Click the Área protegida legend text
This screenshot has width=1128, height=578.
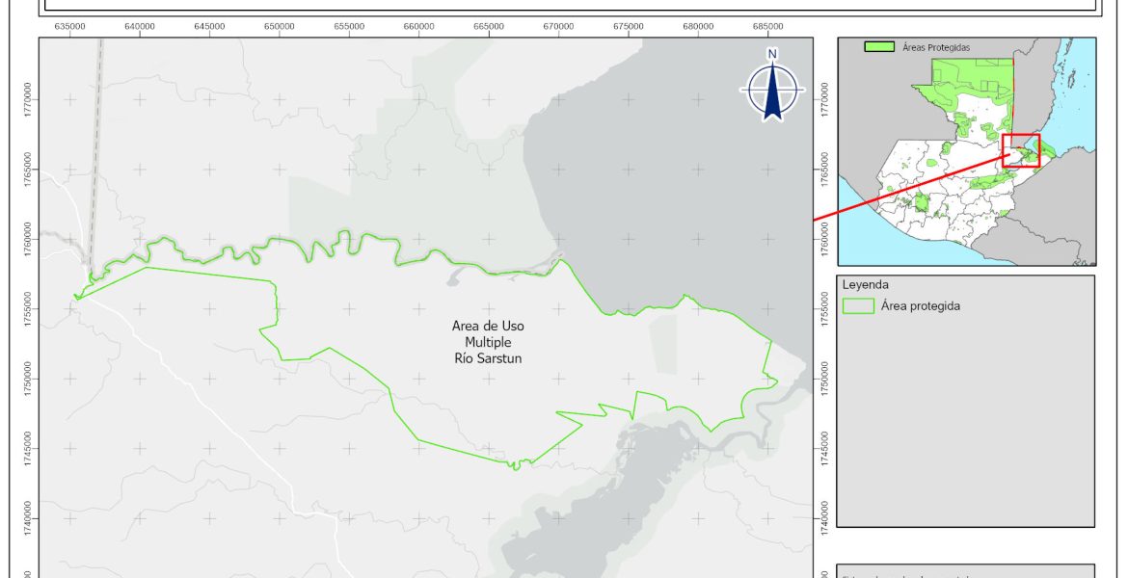click(x=920, y=306)
